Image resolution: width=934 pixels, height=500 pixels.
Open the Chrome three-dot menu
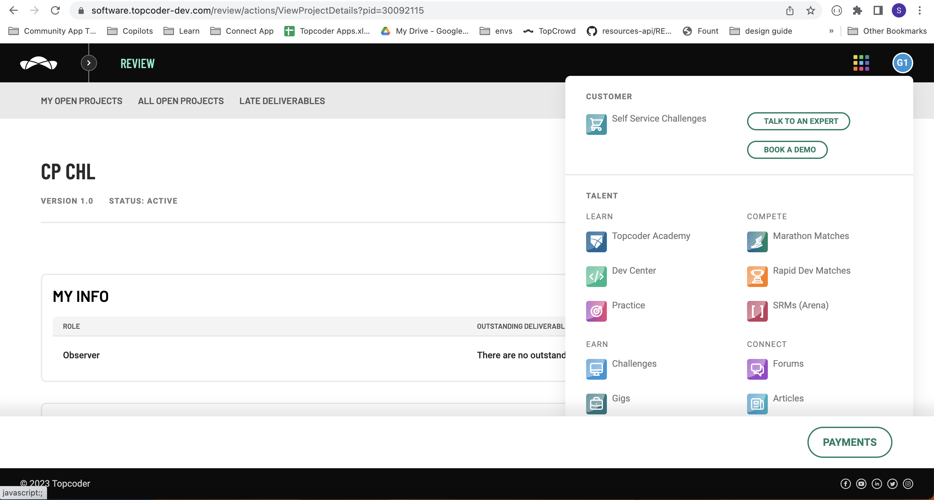tap(919, 10)
